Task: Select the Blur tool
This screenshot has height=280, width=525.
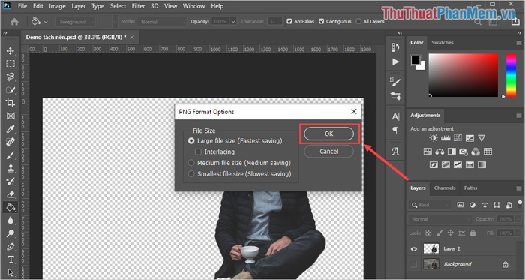Action: 10,221
